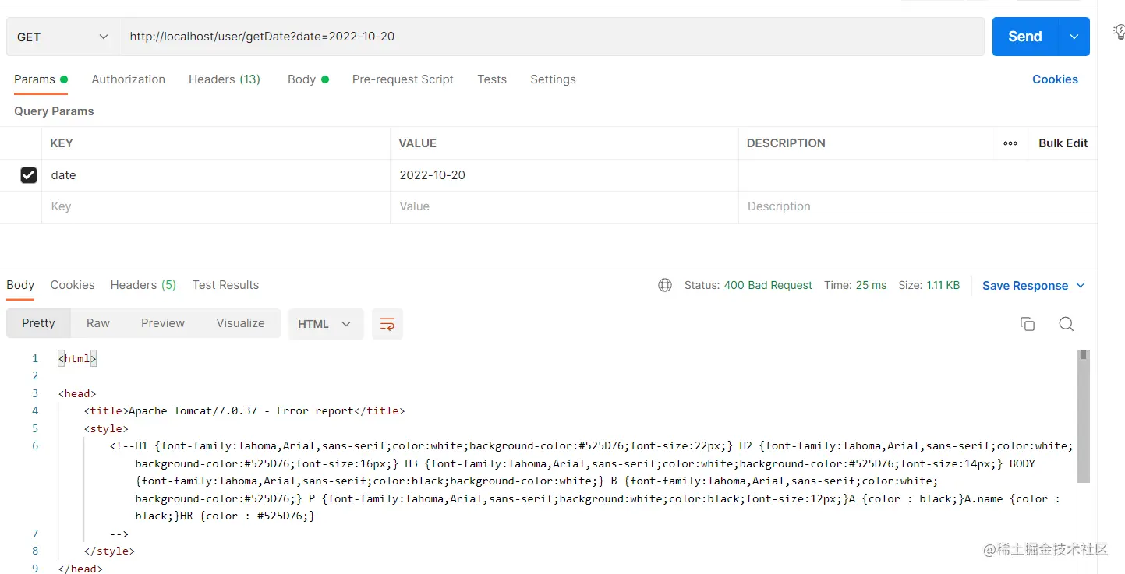Click the empty Description placeholder field
Viewport: 1125px width, 574px height.
click(918, 206)
